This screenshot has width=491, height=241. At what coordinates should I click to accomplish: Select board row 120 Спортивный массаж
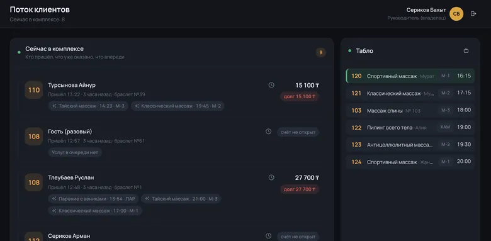410,76
